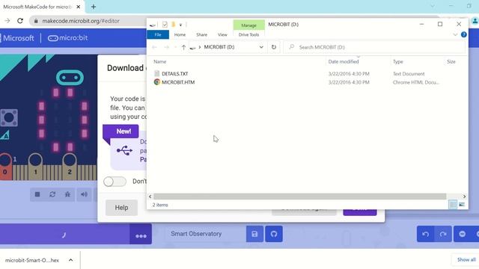Zoom out the editor workspace
479x269 pixels.
463,234
